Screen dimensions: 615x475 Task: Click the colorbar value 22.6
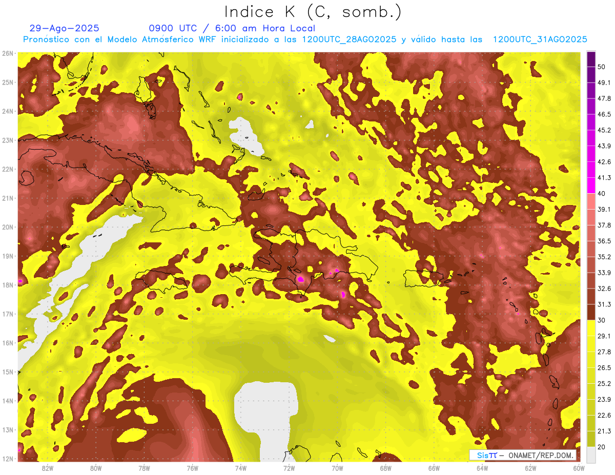pyautogui.click(x=604, y=415)
